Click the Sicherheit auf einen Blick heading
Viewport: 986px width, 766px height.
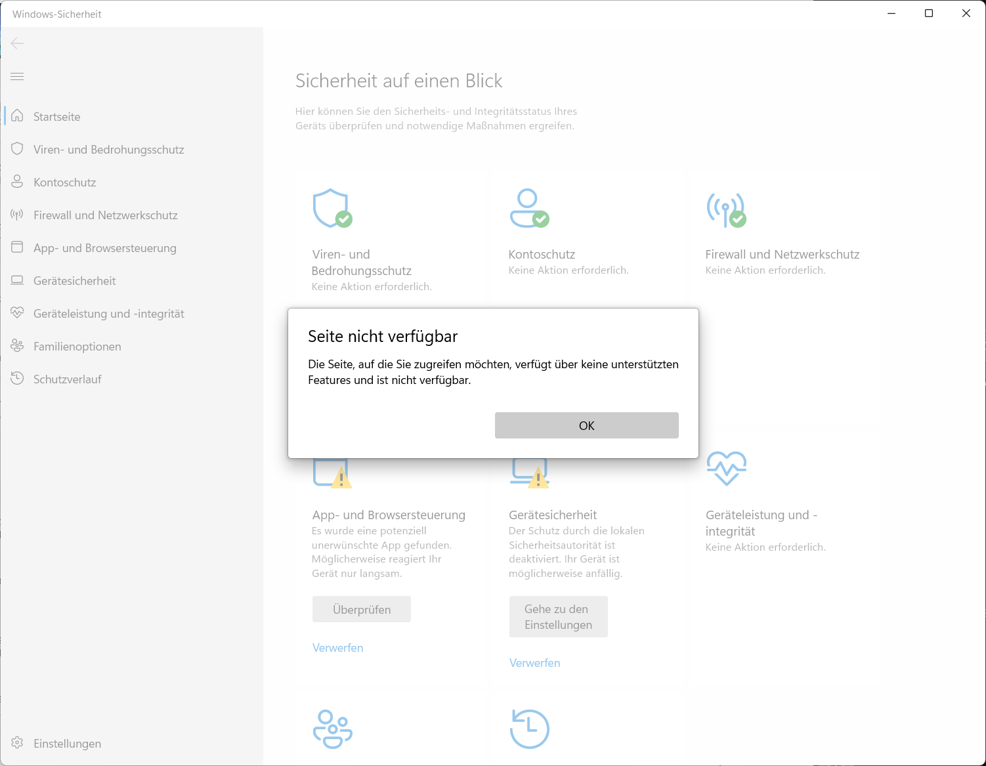399,81
